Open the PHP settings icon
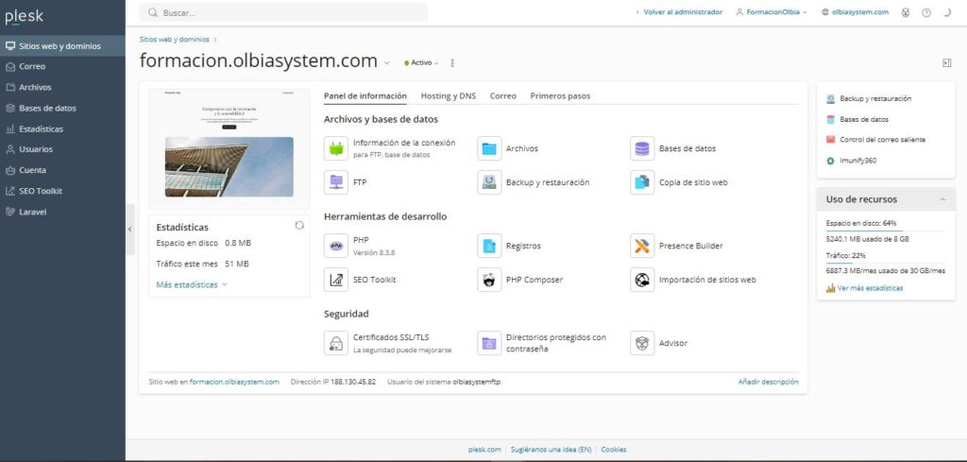Viewport: 967px width, 462px height. (x=336, y=246)
